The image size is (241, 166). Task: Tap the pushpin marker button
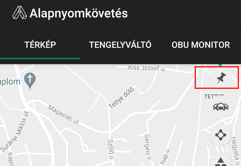click(221, 78)
